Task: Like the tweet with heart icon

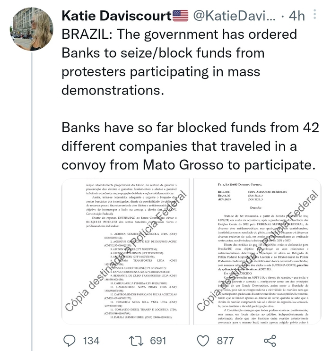Action: 203,341
